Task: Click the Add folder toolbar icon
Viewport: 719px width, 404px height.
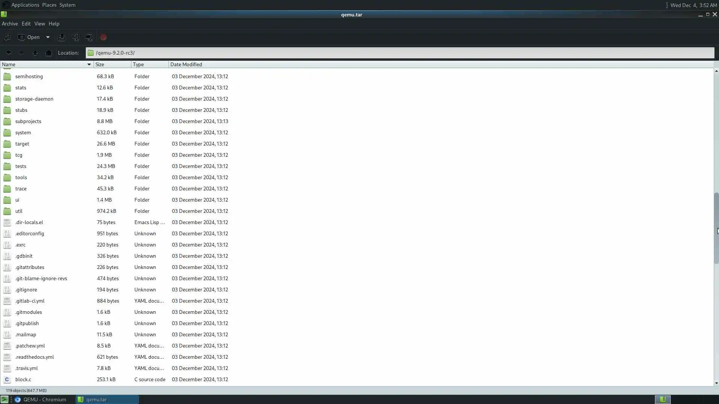Action: click(x=89, y=37)
